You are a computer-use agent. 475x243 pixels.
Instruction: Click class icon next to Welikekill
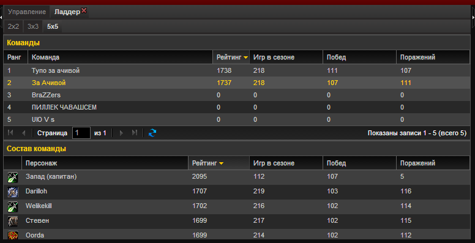(x=13, y=207)
